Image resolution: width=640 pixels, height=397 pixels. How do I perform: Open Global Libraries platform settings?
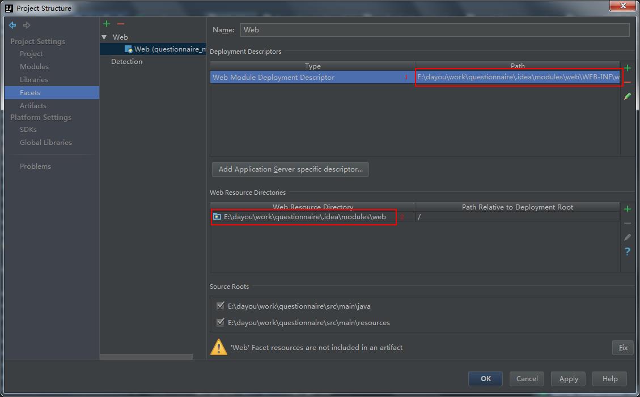tap(46, 143)
